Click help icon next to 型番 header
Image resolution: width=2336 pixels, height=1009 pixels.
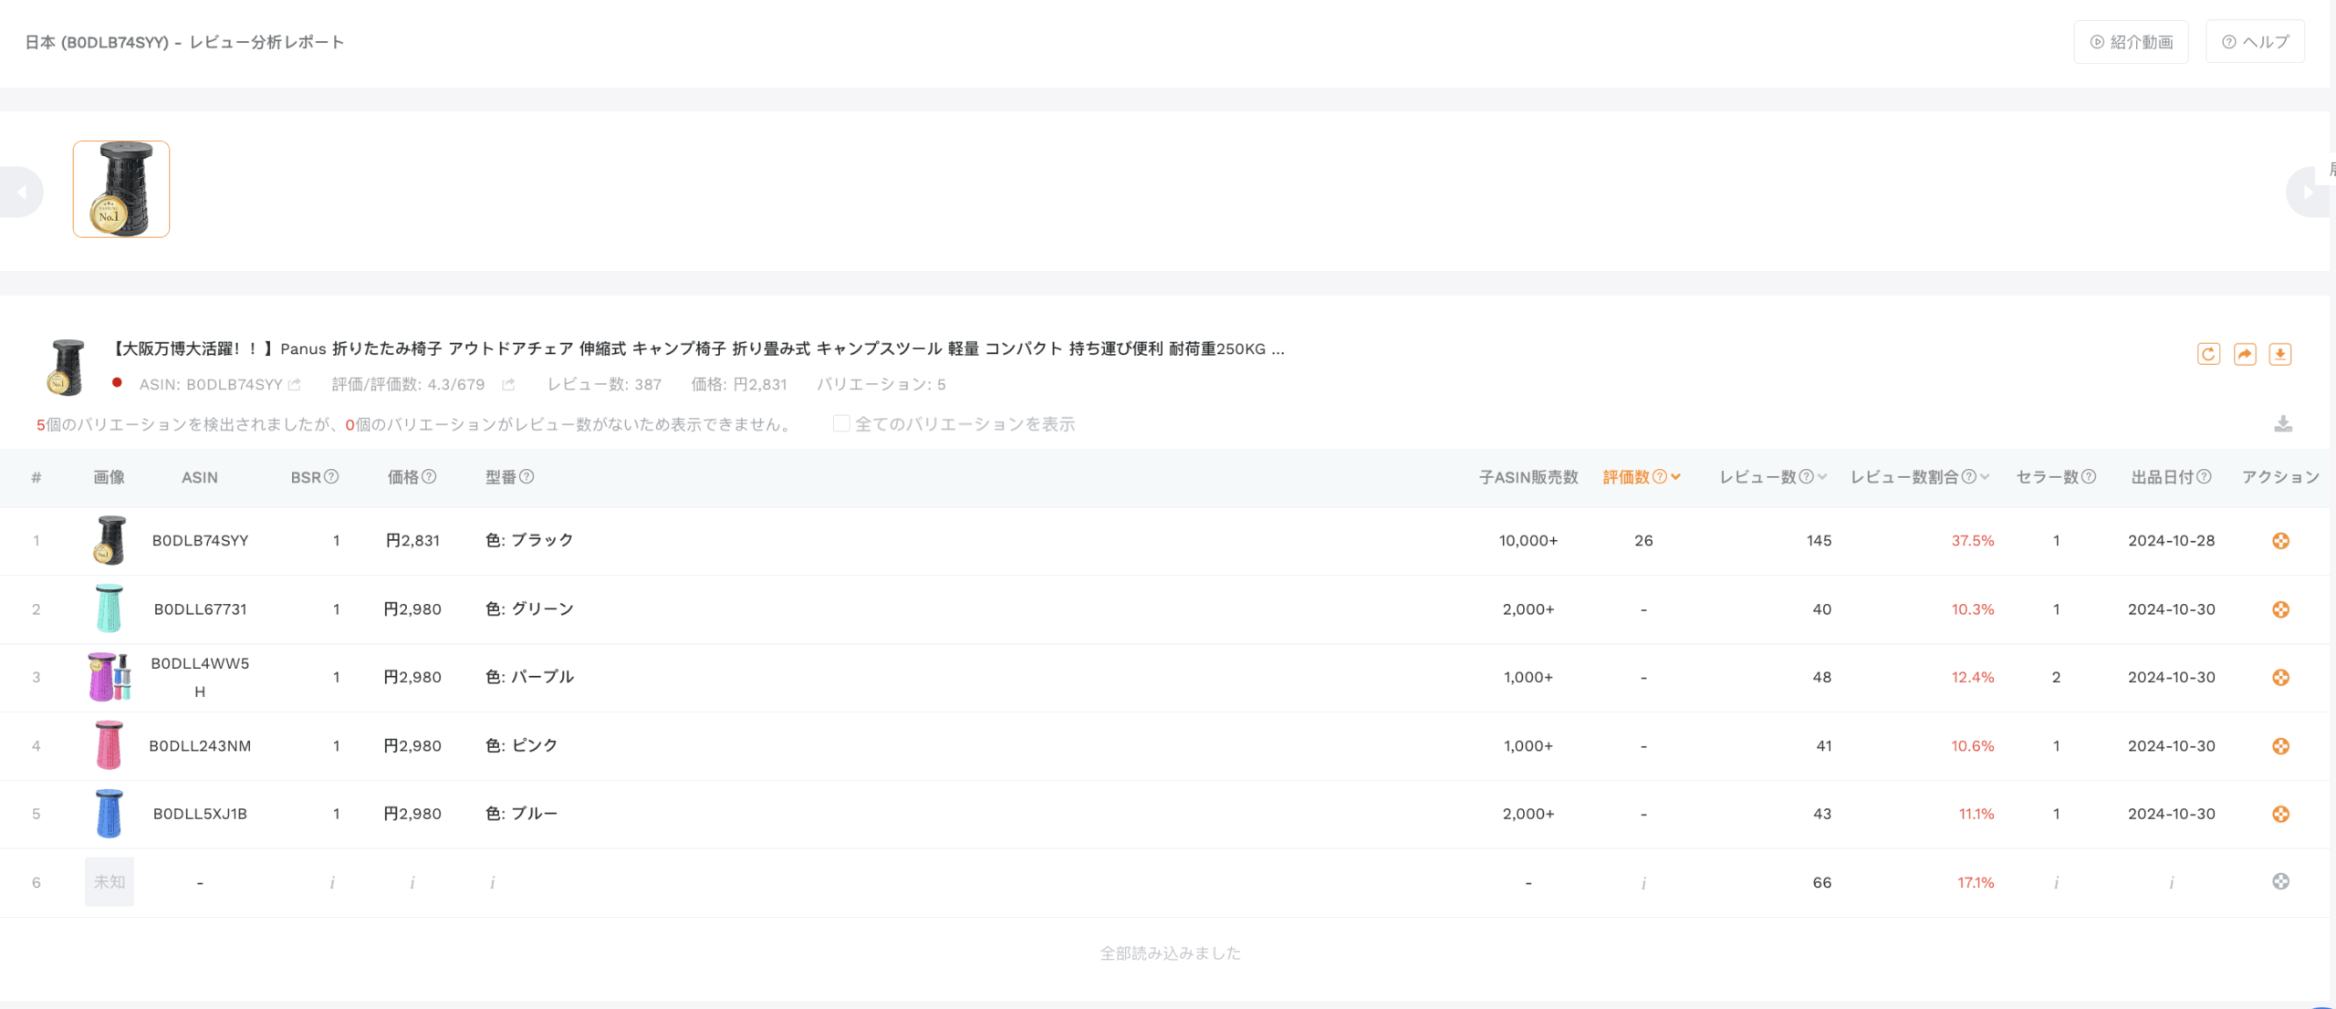click(x=527, y=476)
